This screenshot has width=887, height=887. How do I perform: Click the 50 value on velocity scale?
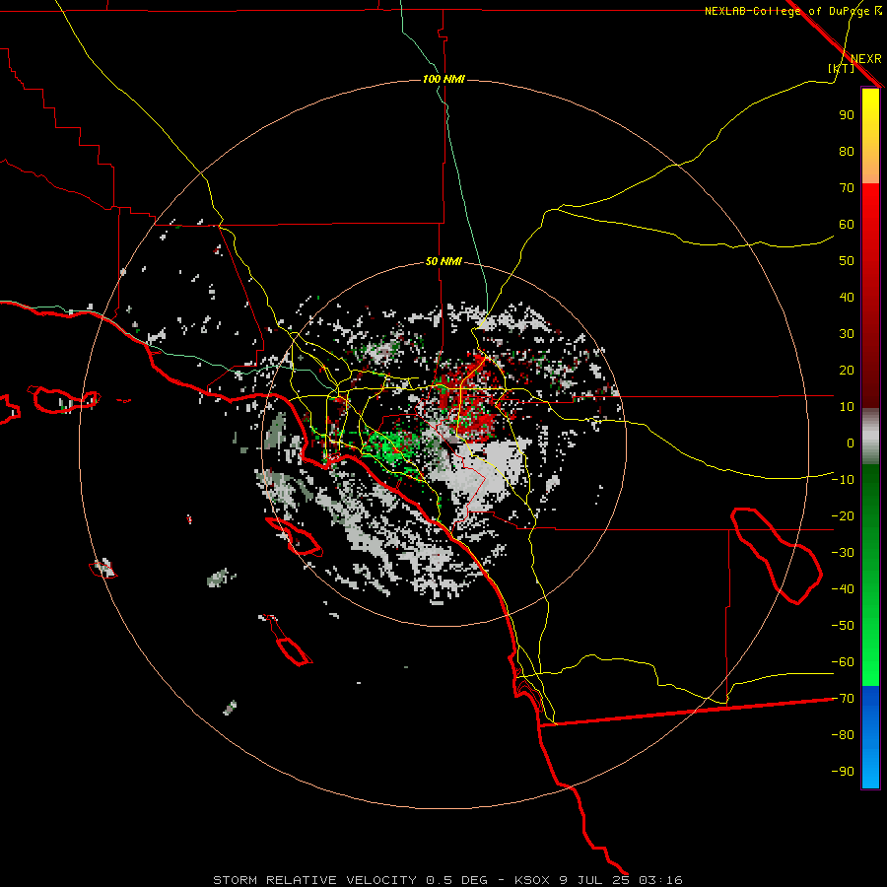coord(847,261)
